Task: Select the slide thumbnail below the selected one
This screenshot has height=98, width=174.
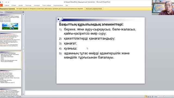Action: pos(11,78)
